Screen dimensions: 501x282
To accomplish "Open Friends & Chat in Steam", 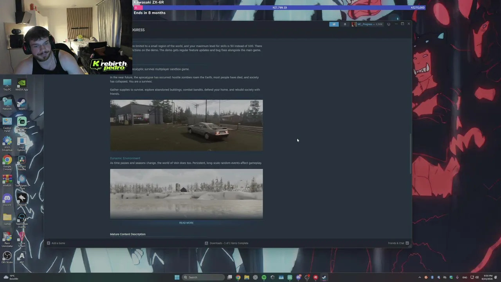I will point(398,243).
